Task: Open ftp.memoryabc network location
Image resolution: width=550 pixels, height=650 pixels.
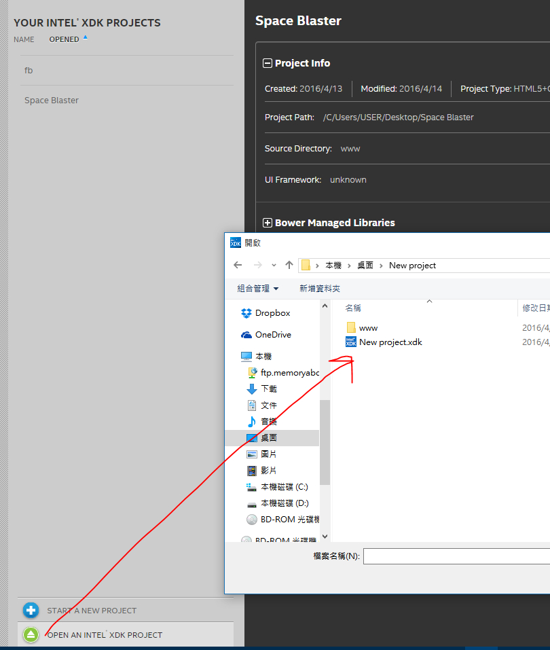Action: [x=282, y=373]
